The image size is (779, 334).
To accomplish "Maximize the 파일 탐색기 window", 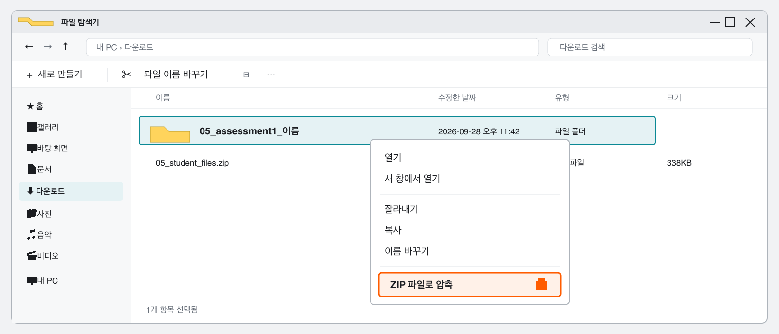I will (730, 22).
